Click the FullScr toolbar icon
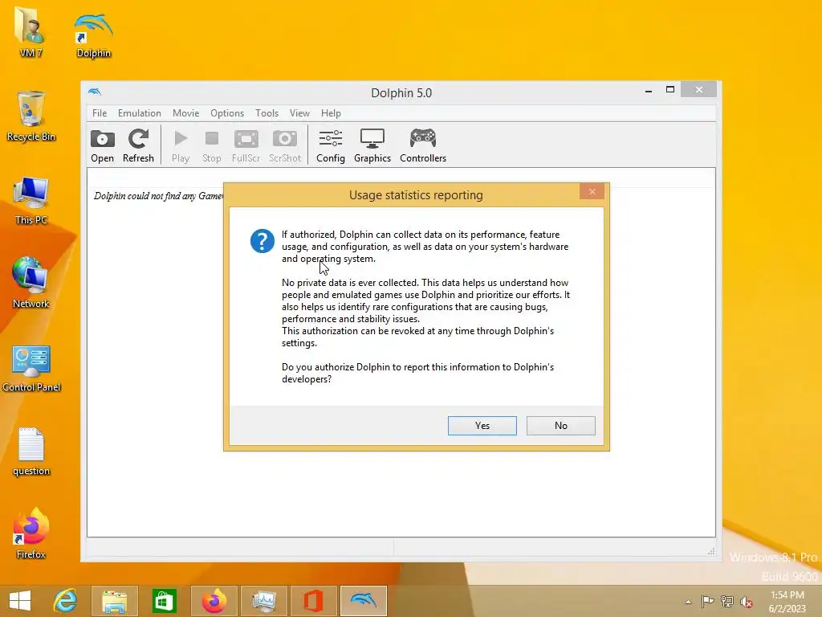Viewport: 822px width, 617px height. (x=246, y=146)
